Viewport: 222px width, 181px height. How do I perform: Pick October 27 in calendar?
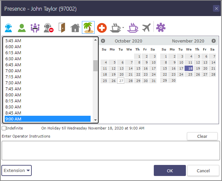point(121,81)
